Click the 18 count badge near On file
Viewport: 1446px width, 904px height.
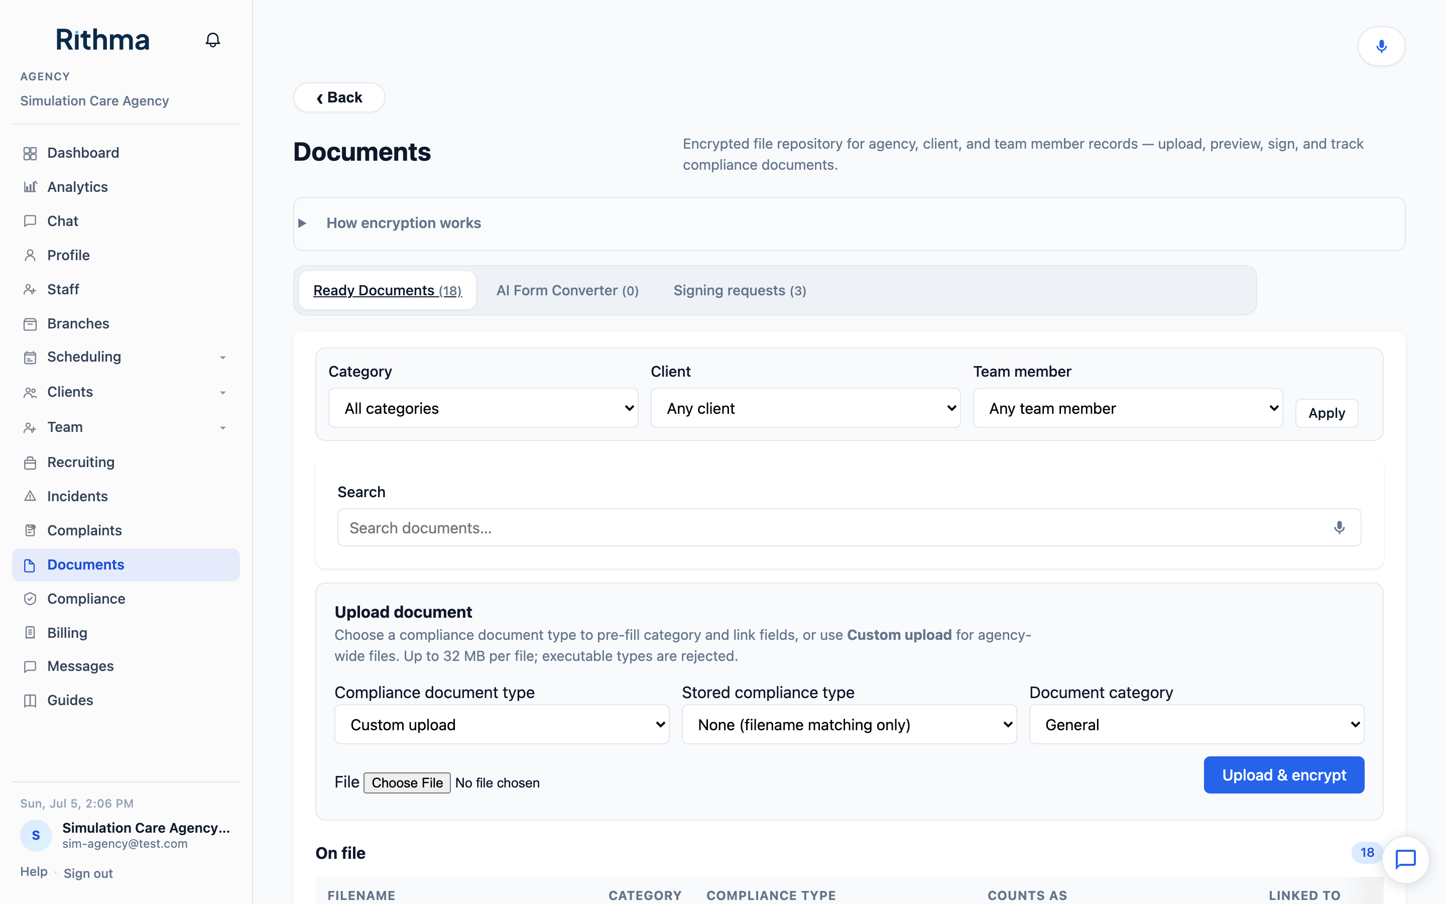tap(1367, 853)
